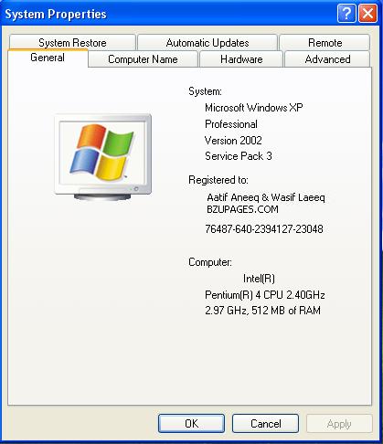Screen dimensions: 383x444
Task: Click the System Properties title bar text
Action: click(56, 14)
